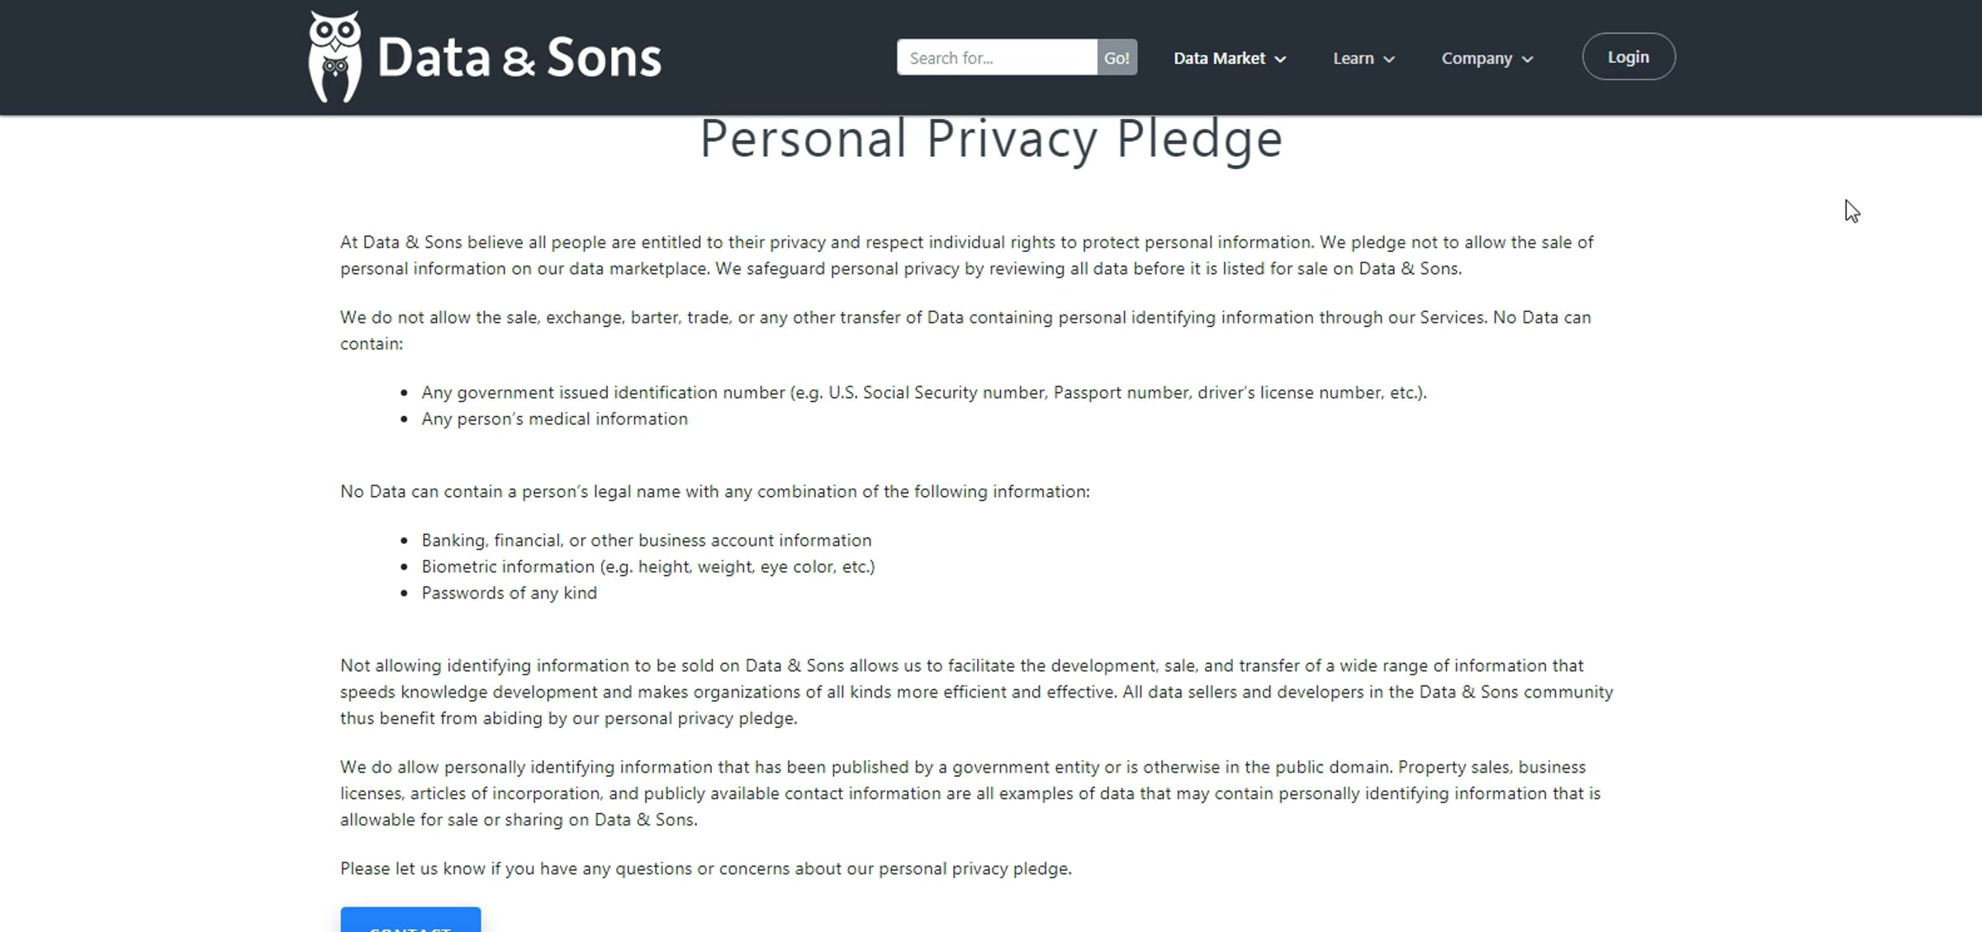Click the 'Passwords of any kind' bullet
The image size is (1982, 932).
[509, 594]
